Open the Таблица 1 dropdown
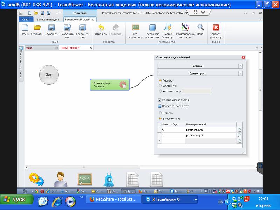Viewport: 280px width, 210px height. (240, 66)
